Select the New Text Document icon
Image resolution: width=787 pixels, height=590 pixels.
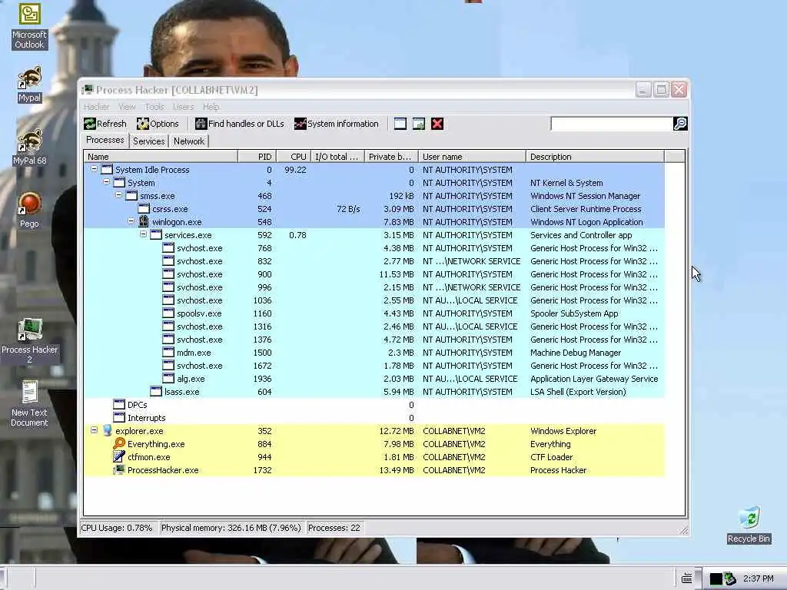coord(29,403)
